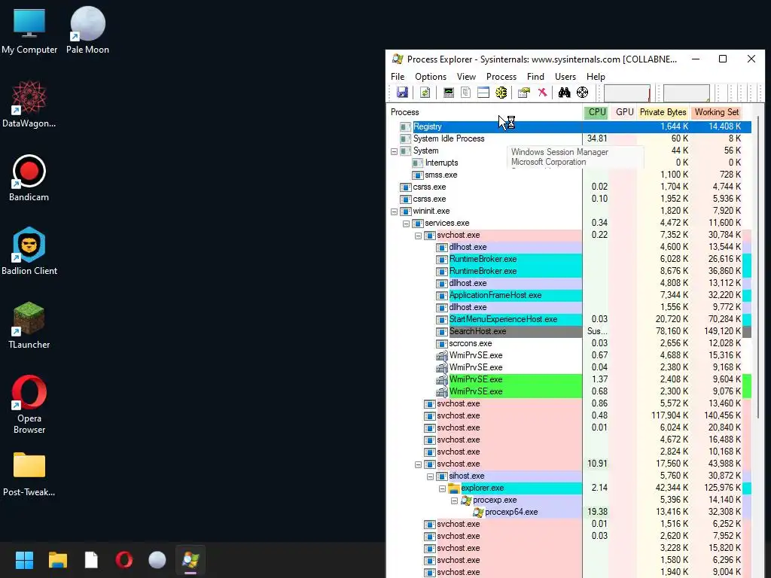Click the CPU usage mini graph in toolbar
This screenshot has width=771, height=578.
[627, 93]
